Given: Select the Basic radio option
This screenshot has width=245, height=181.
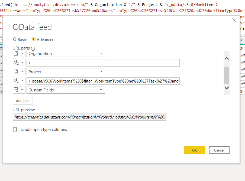Looking at the screenshot, I should (x=15, y=39).
